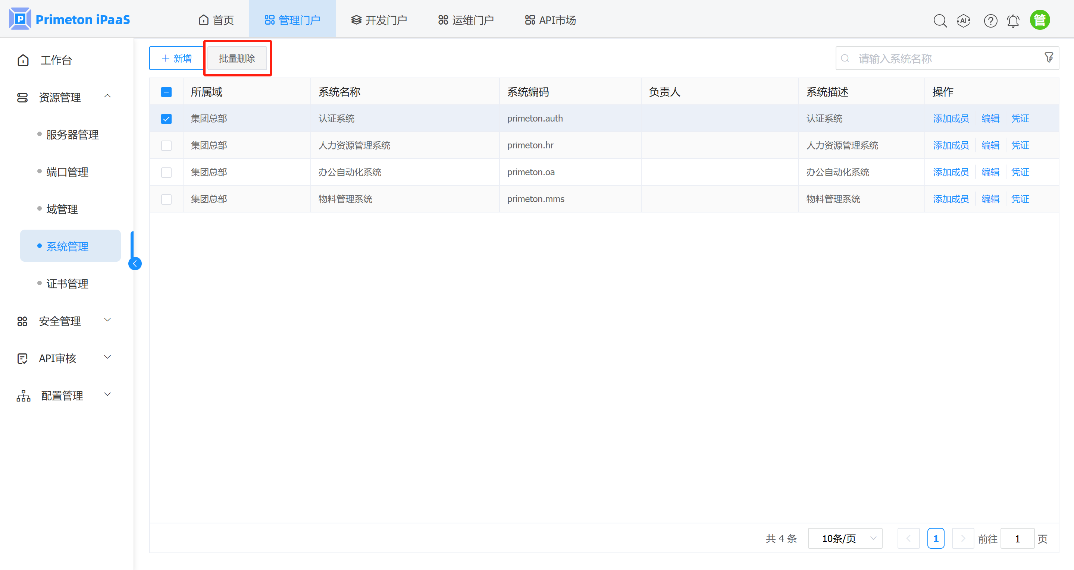Switch to the 开发门户 tab
Image resolution: width=1074 pixels, height=570 pixels.
[x=379, y=20]
